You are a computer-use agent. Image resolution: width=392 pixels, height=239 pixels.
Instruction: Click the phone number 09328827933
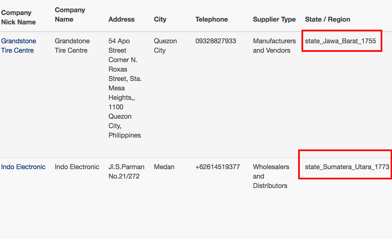[x=216, y=41]
